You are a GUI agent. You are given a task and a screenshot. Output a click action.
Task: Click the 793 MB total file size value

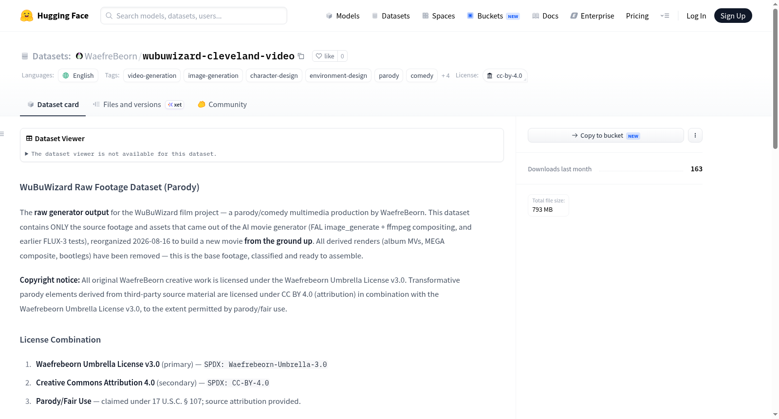click(x=542, y=210)
